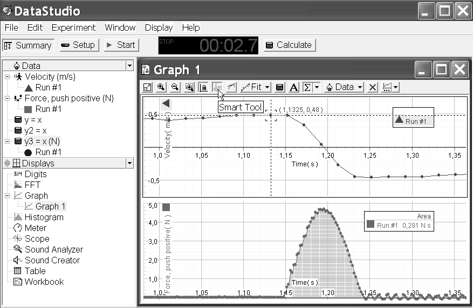Open the Displays panel dropdown arrow
Viewport: 473px width, 308px height.
130,163
